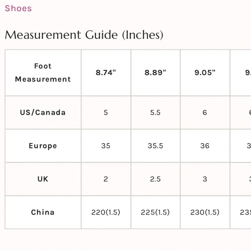Click the UK size 3 cell
The height and width of the screenshot is (251, 251).
click(205, 179)
